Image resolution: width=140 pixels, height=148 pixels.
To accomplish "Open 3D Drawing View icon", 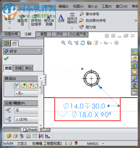I will pos(89,43).
